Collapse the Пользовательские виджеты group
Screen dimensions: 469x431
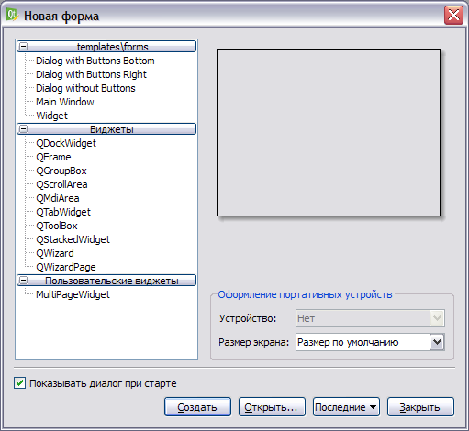[x=23, y=281]
